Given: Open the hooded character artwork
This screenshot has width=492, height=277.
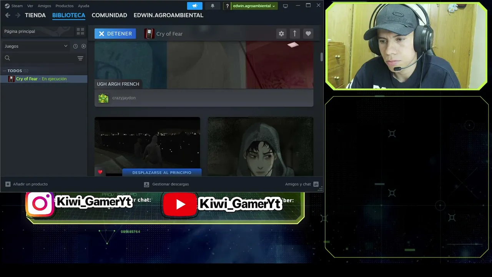Looking at the screenshot, I should click(x=260, y=147).
